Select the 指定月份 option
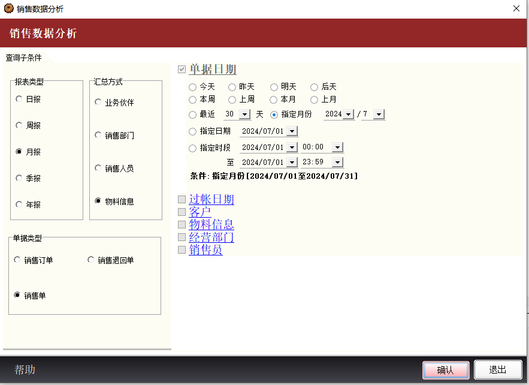 tap(274, 115)
